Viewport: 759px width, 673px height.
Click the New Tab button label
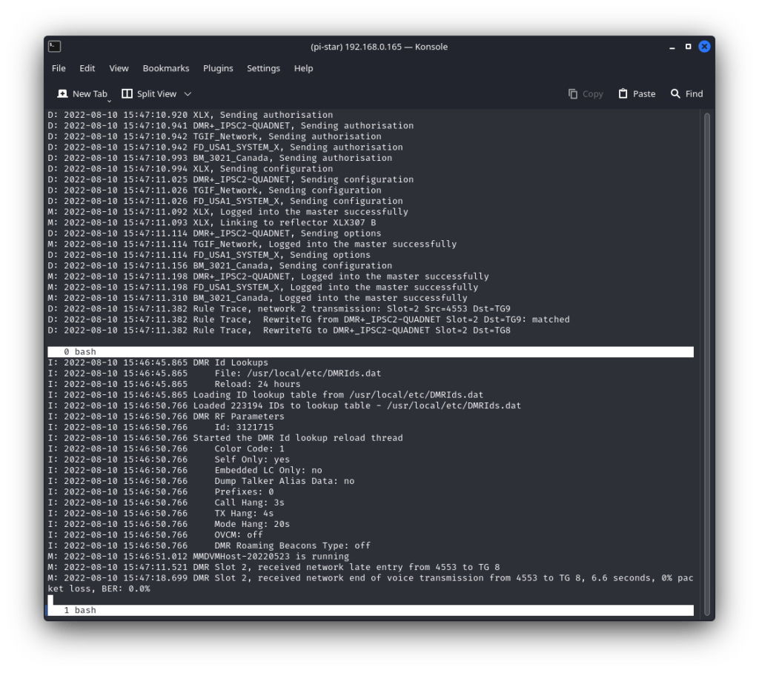click(x=90, y=94)
